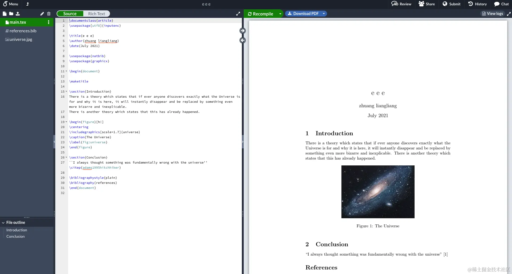Click the right collapse handle beside the PDF pane

[243, 142]
